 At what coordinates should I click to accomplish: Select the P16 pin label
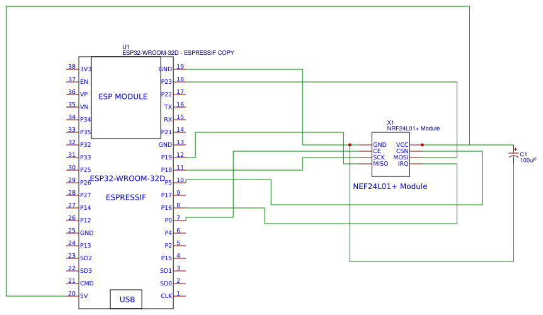166,208
